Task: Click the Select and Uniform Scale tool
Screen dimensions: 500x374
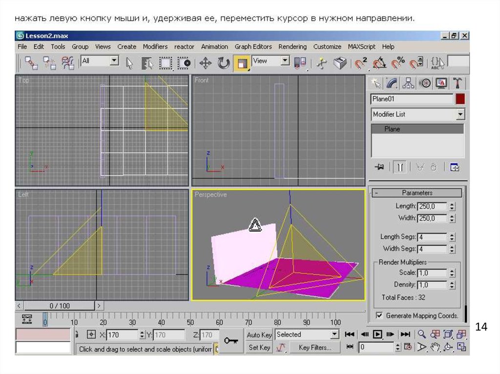Action: [242, 63]
